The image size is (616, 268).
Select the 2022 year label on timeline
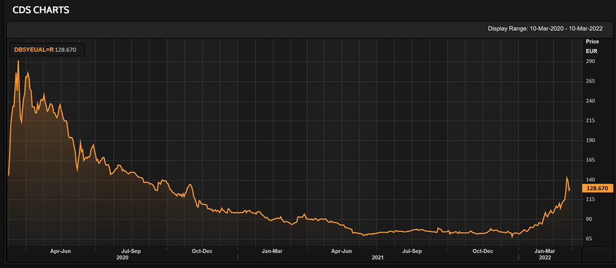(x=544, y=258)
